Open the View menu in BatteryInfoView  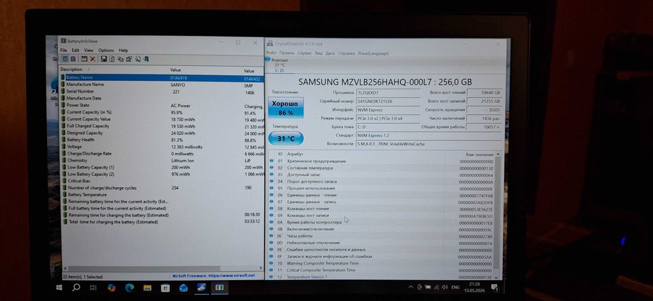tap(89, 50)
